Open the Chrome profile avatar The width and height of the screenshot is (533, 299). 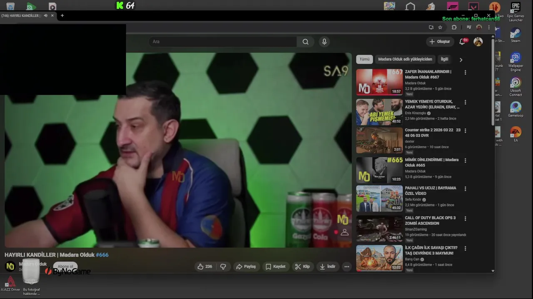click(x=479, y=27)
